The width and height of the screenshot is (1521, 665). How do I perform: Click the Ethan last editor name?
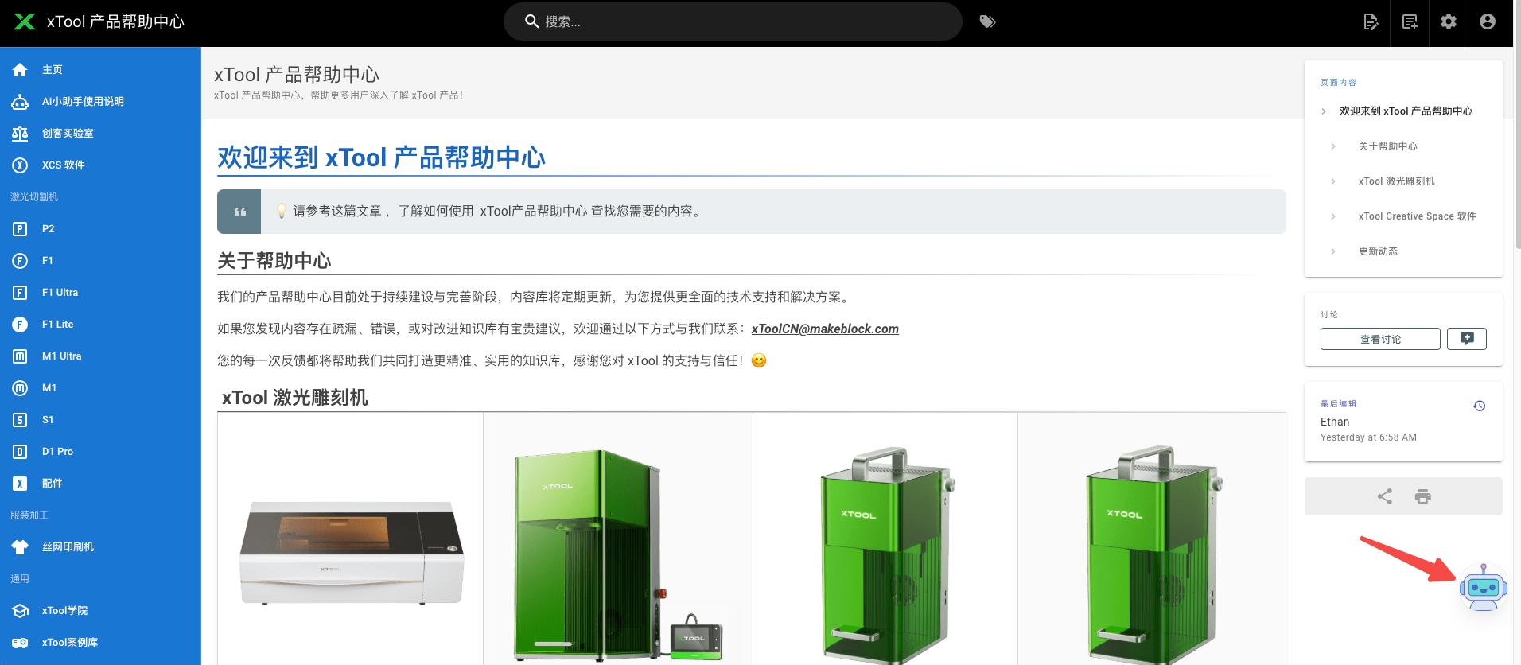coord(1335,422)
